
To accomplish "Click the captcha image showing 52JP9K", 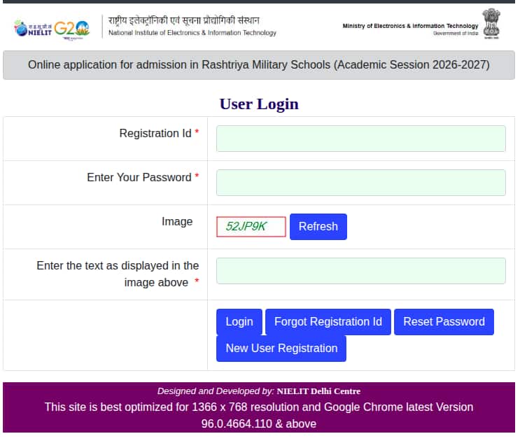I will tap(251, 227).
